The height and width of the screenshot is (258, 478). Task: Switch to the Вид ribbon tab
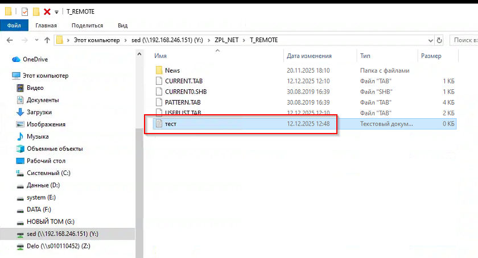tap(122, 26)
